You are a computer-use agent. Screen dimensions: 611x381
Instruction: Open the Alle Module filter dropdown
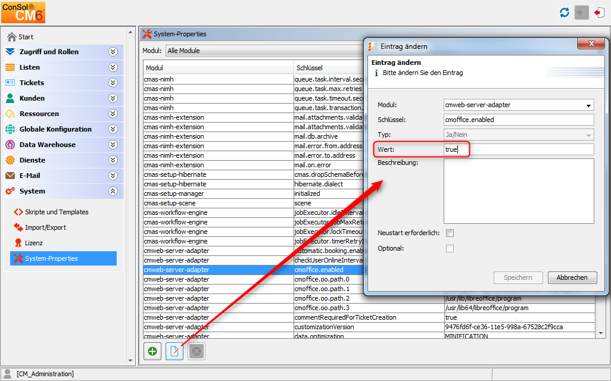(x=262, y=51)
